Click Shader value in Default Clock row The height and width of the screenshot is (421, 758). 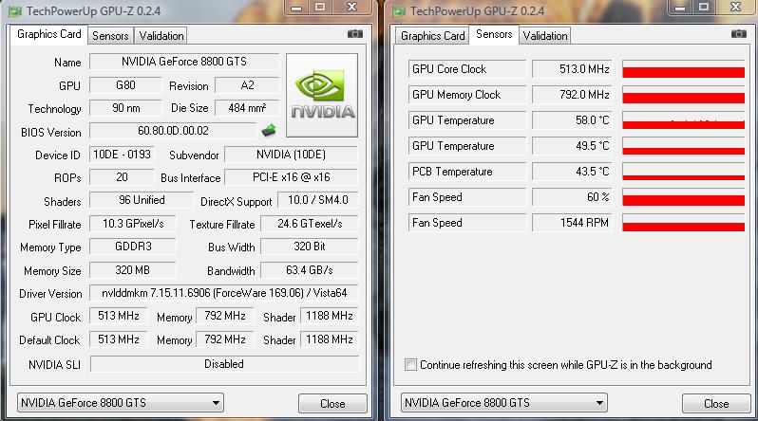point(330,339)
